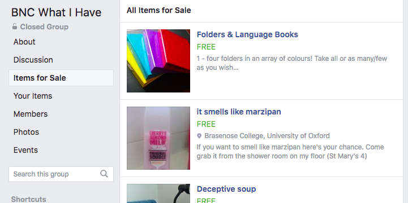
Task: Focus the Search this group field
Action: point(61,174)
